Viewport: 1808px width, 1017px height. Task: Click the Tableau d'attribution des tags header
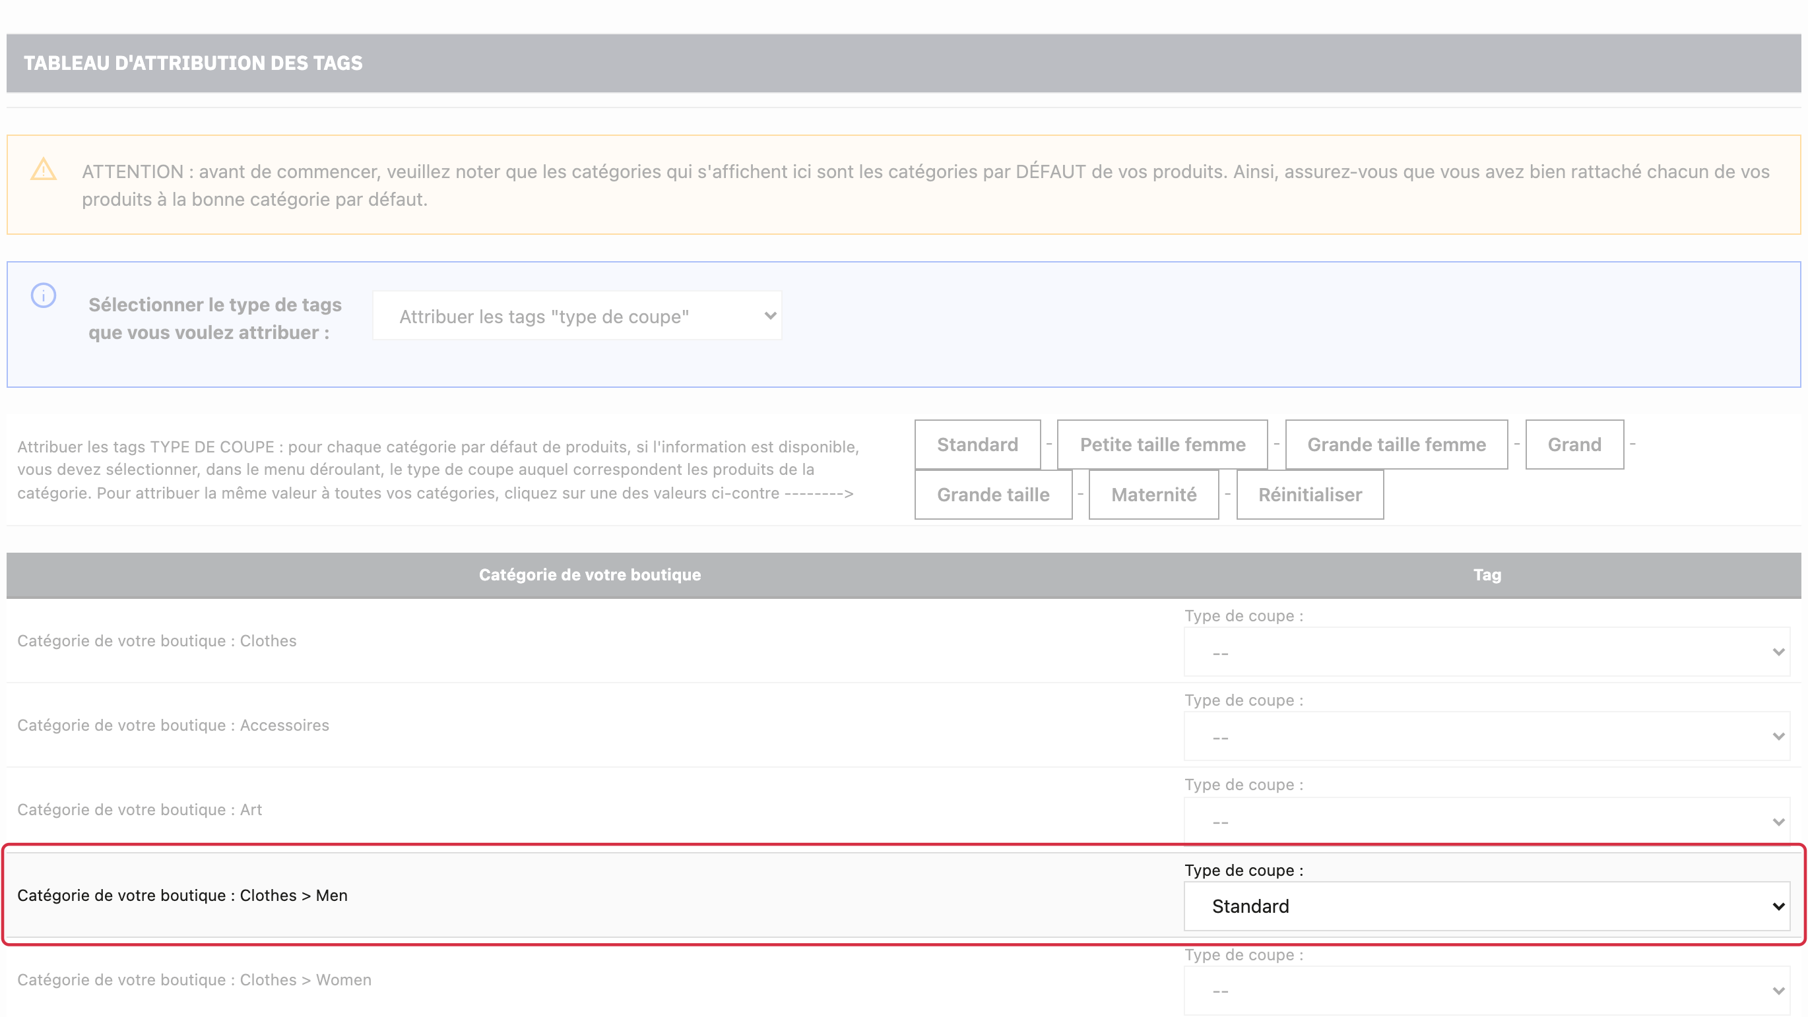pyautogui.click(x=193, y=63)
